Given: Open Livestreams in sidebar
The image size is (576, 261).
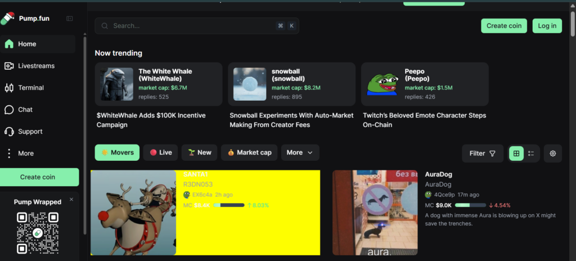Looking at the screenshot, I should (38, 66).
